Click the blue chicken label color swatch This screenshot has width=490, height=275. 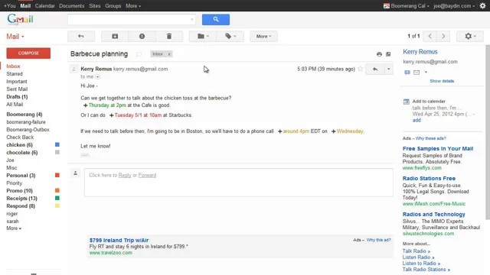point(57,144)
